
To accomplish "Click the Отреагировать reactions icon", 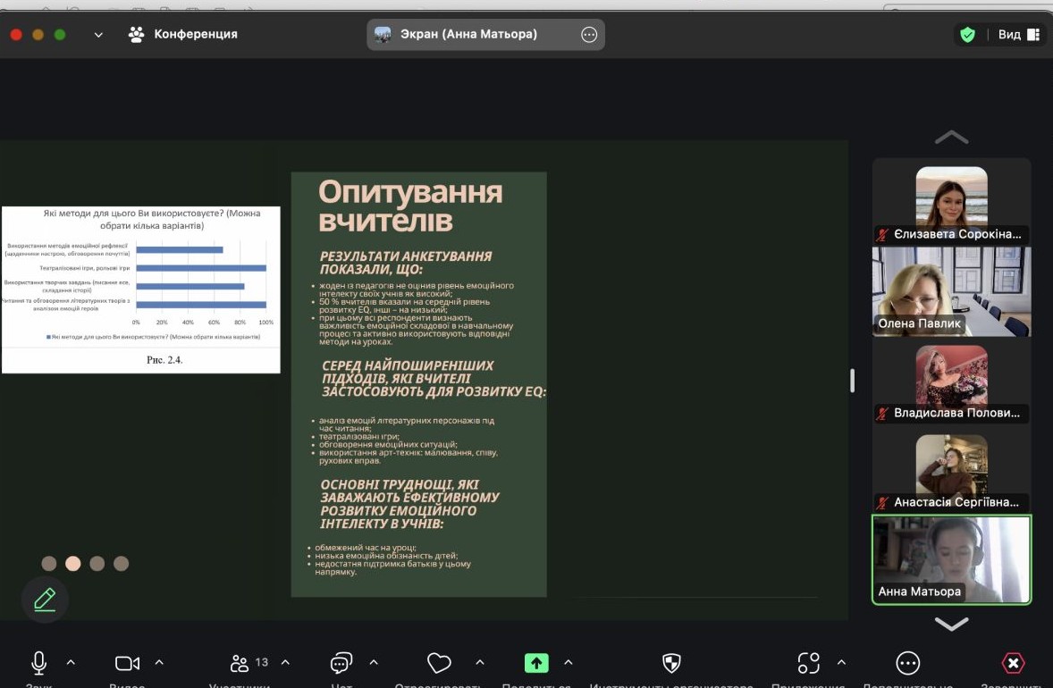I will (x=439, y=662).
